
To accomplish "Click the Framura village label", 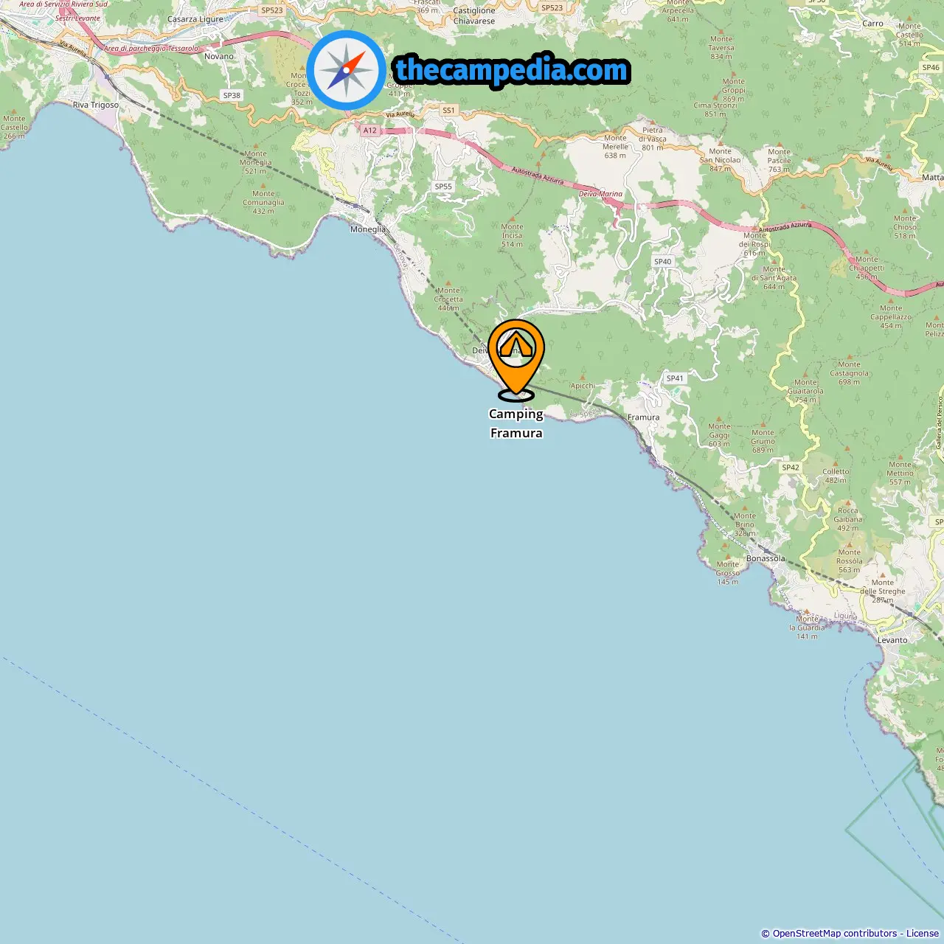I will pyautogui.click(x=643, y=417).
